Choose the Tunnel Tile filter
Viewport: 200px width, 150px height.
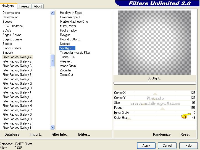pos(67,57)
